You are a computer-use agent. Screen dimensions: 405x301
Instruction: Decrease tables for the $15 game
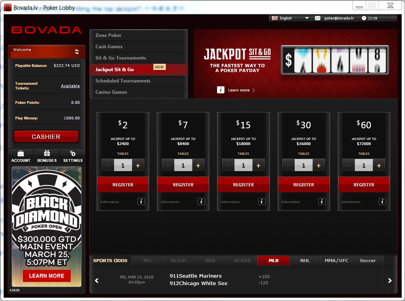(228, 166)
